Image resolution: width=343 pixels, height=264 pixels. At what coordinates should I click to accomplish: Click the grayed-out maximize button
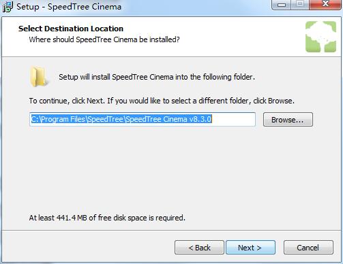tap(300, 5)
